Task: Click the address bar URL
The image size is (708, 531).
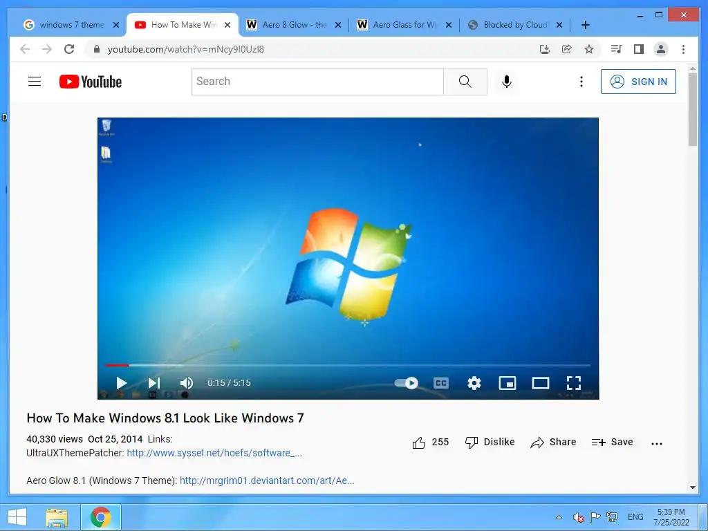Action: (x=185, y=49)
